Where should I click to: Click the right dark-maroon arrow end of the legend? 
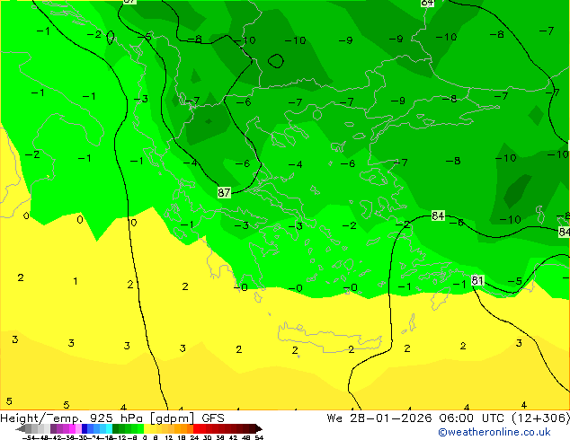[259, 428]
